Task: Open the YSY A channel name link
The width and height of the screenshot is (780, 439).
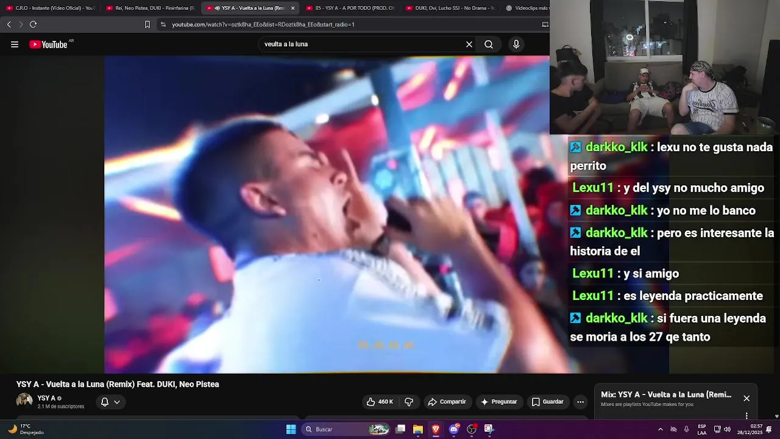Action: coord(46,398)
